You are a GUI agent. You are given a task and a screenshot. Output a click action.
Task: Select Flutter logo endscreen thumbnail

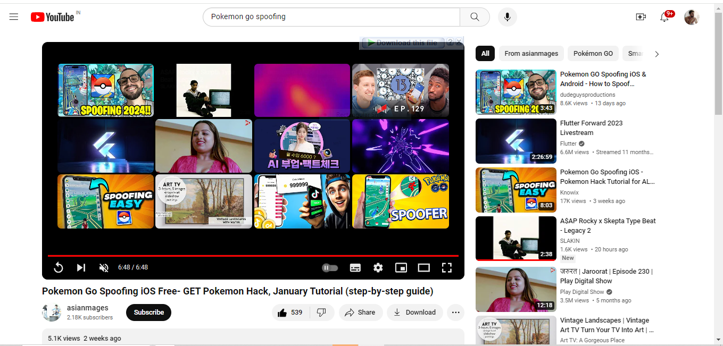[105, 146]
